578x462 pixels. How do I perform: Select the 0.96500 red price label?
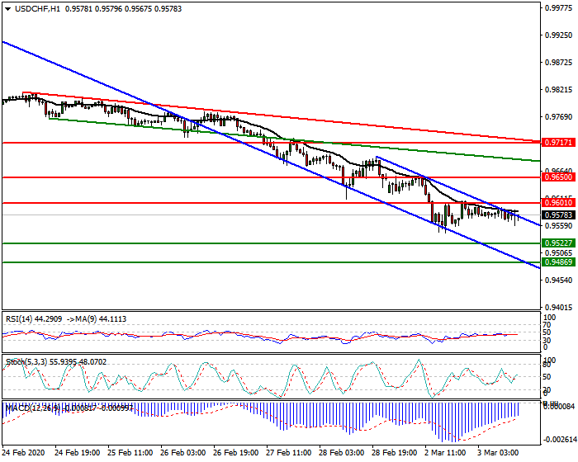click(558, 177)
